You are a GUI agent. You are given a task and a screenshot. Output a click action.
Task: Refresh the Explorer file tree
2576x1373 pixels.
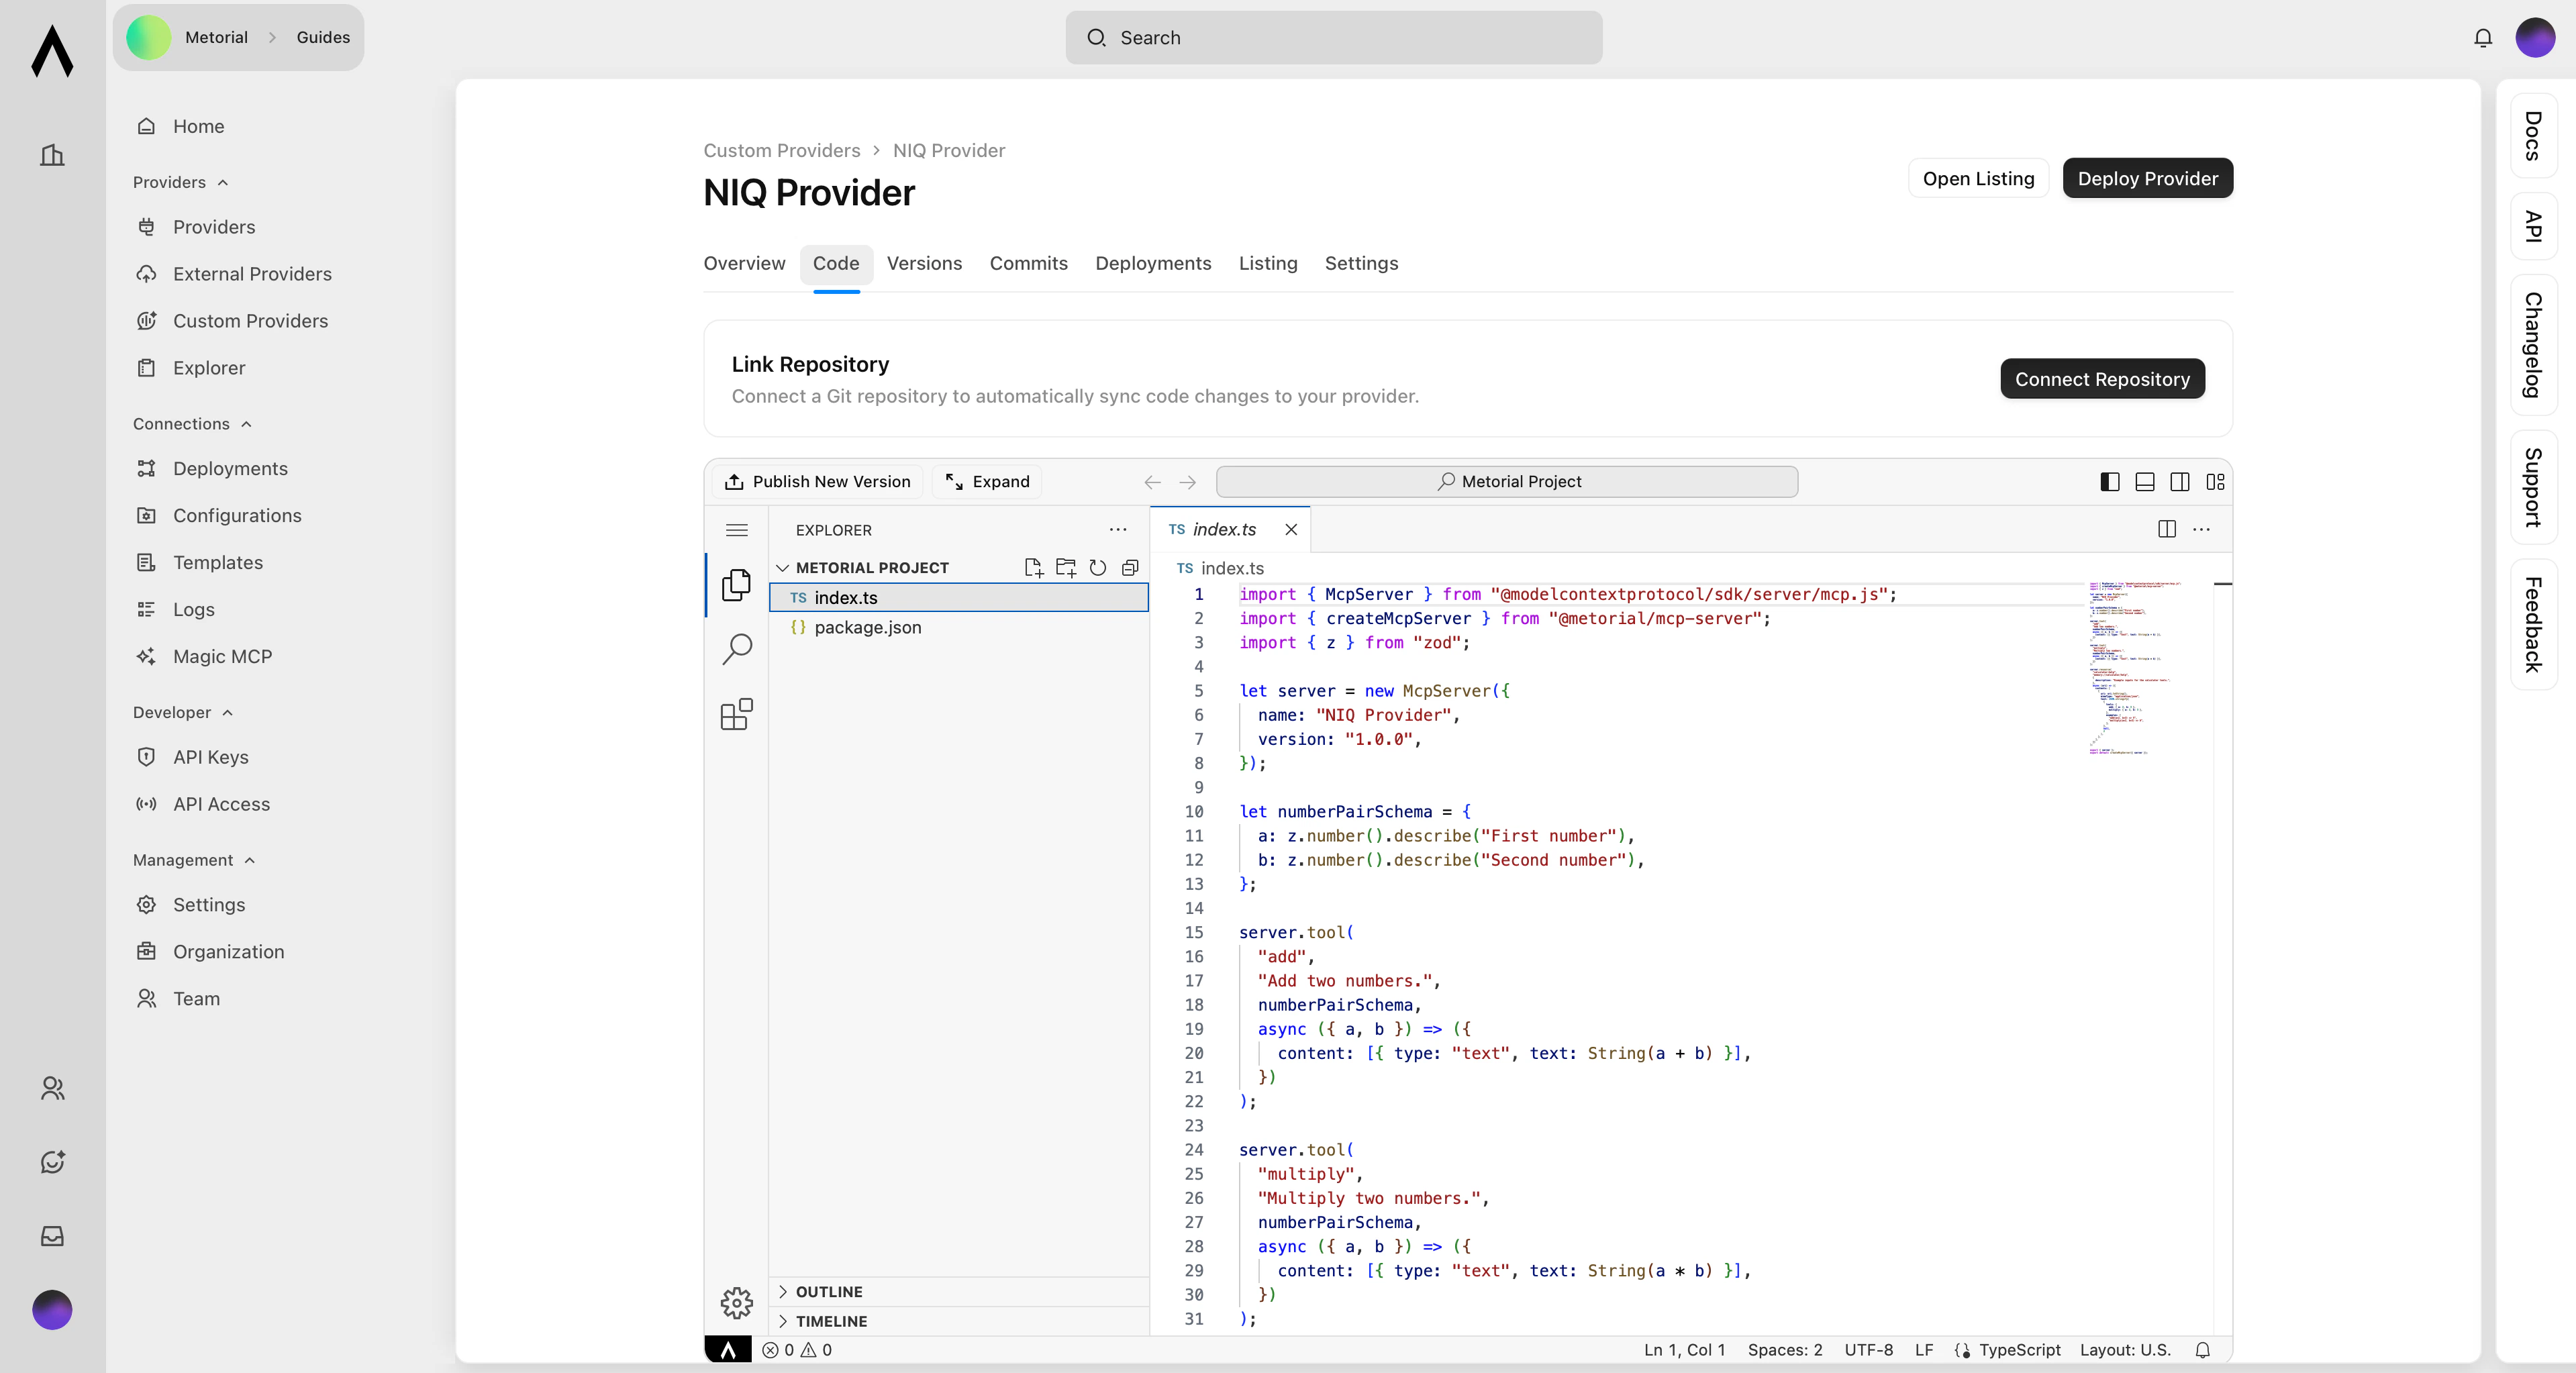tap(1097, 567)
